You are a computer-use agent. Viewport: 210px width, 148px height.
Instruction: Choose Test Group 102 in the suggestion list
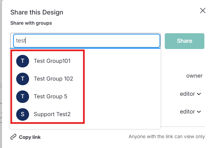click(53, 79)
